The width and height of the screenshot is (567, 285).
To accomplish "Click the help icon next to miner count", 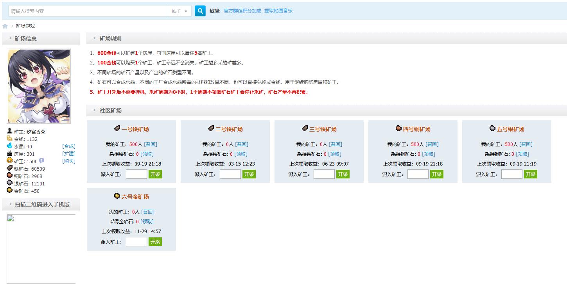I will pos(41,161).
